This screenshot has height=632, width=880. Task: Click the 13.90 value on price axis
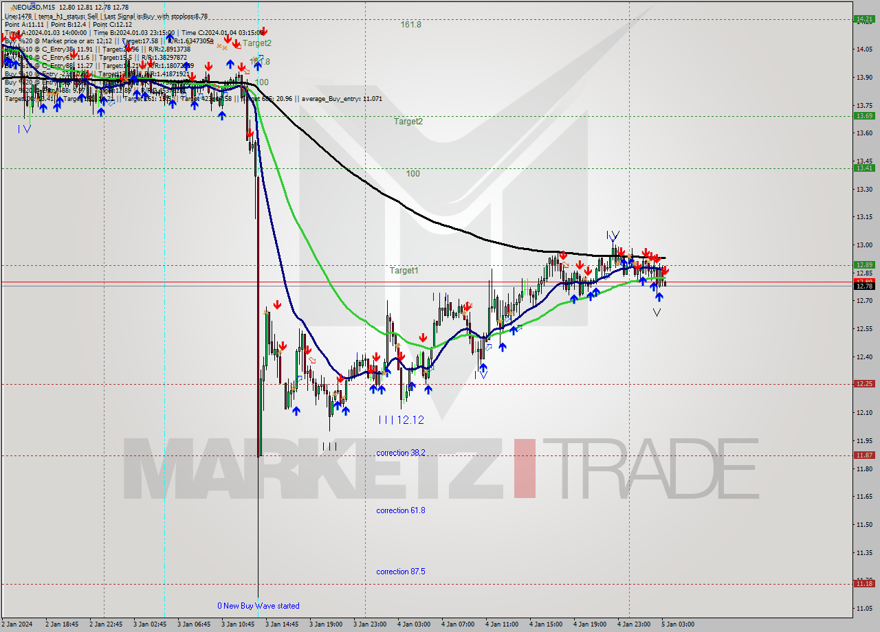(864, 77)
